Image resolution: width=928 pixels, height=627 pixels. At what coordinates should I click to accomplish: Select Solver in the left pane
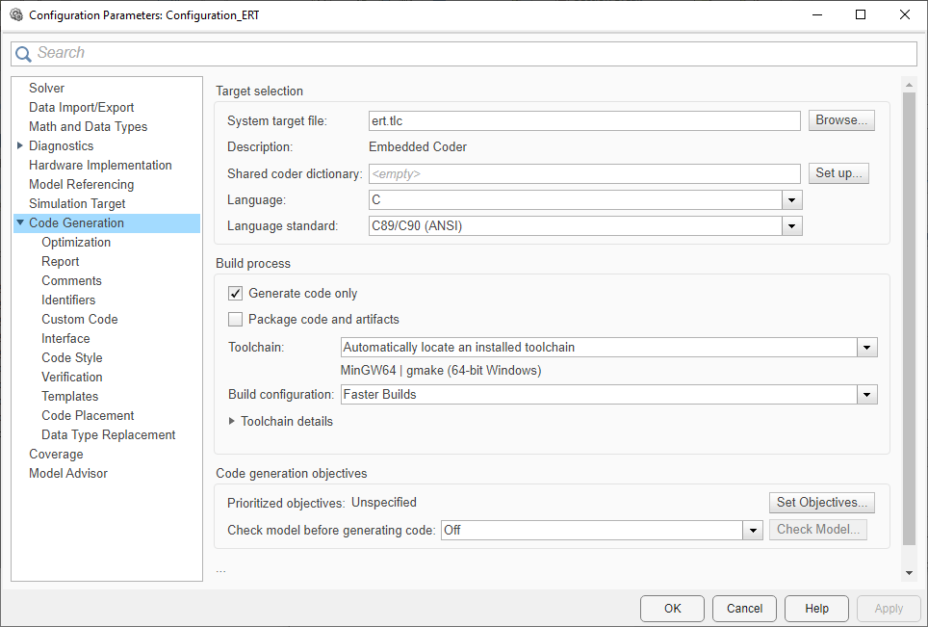point(46,88)
